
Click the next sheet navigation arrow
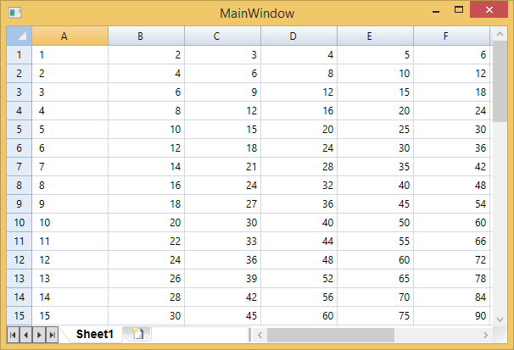click(x=39, y=335)
